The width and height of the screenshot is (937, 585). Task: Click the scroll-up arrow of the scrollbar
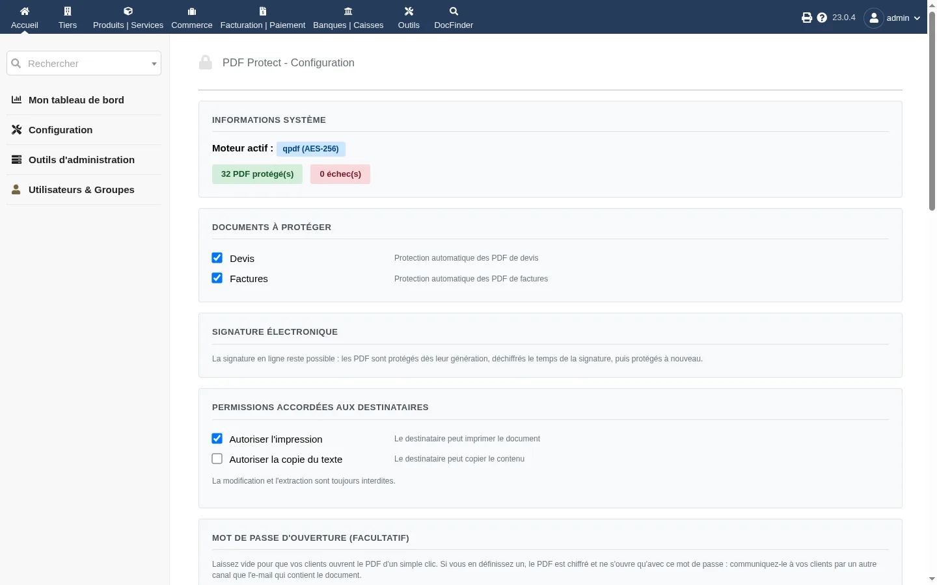(x=932, y=5)
